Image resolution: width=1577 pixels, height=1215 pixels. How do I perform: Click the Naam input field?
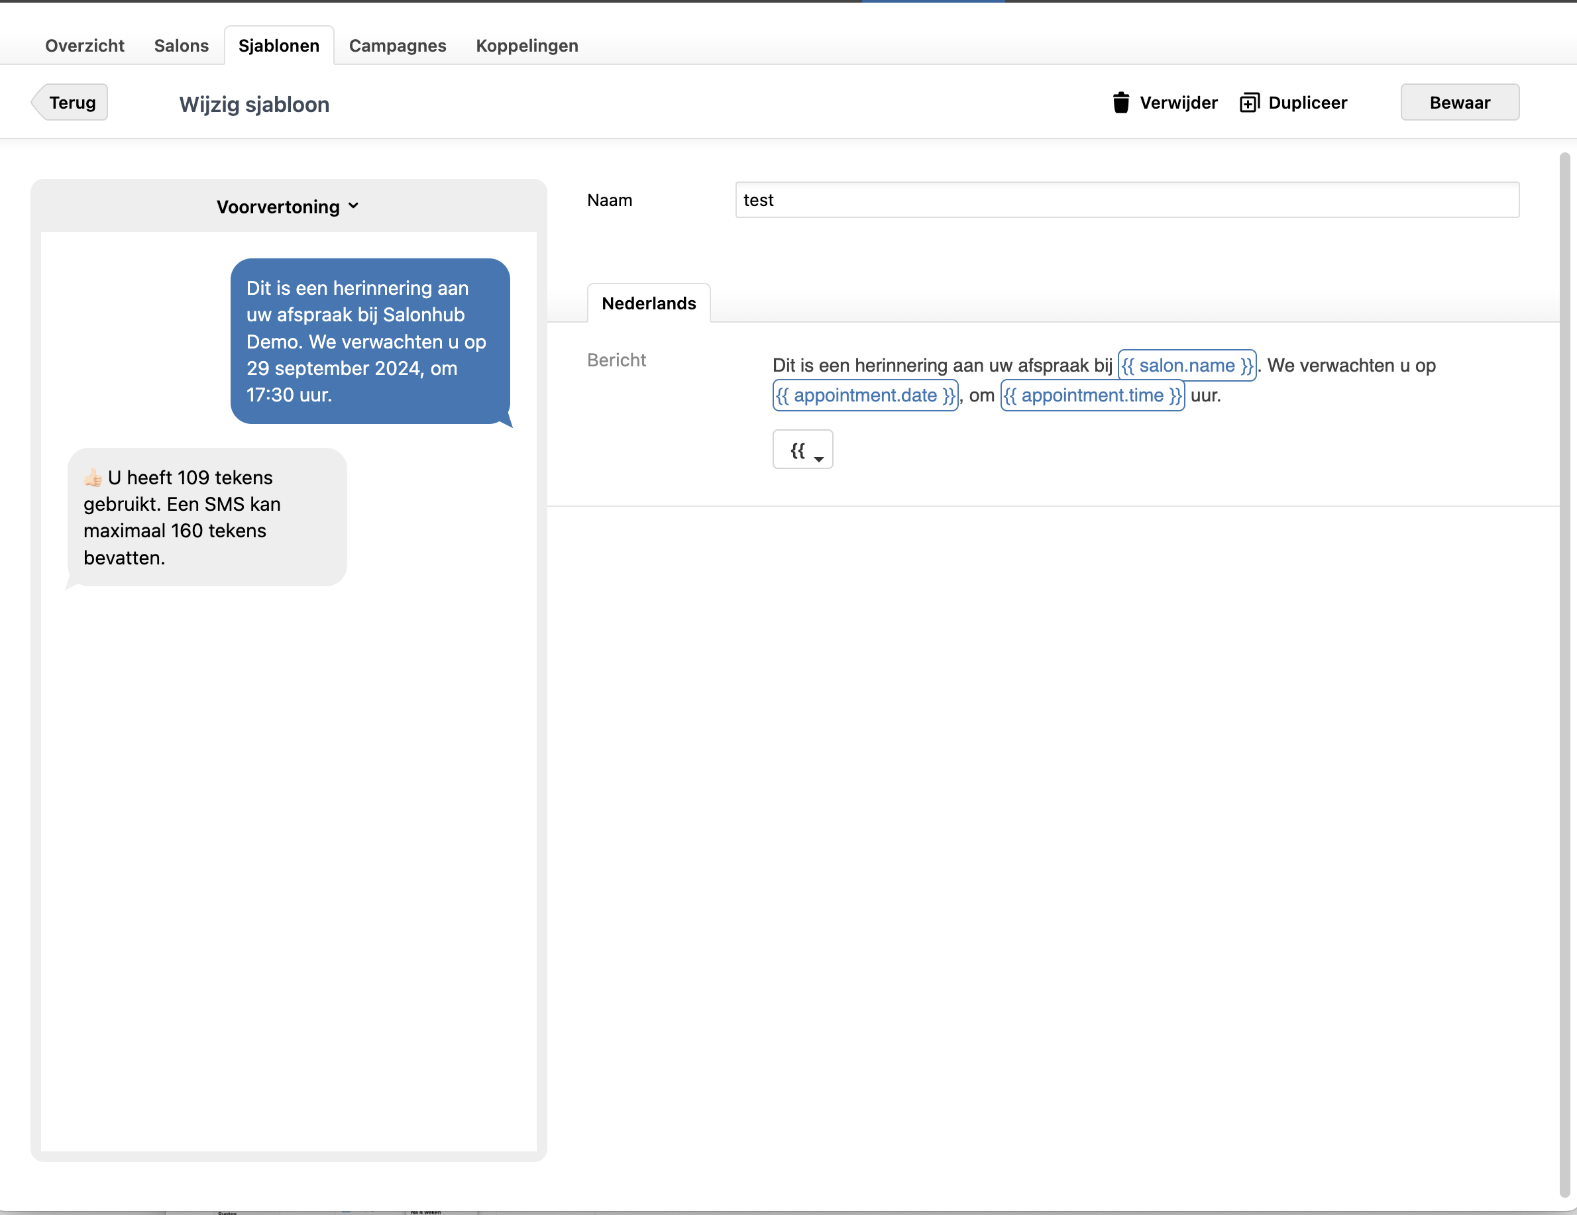coord(1126,200)
